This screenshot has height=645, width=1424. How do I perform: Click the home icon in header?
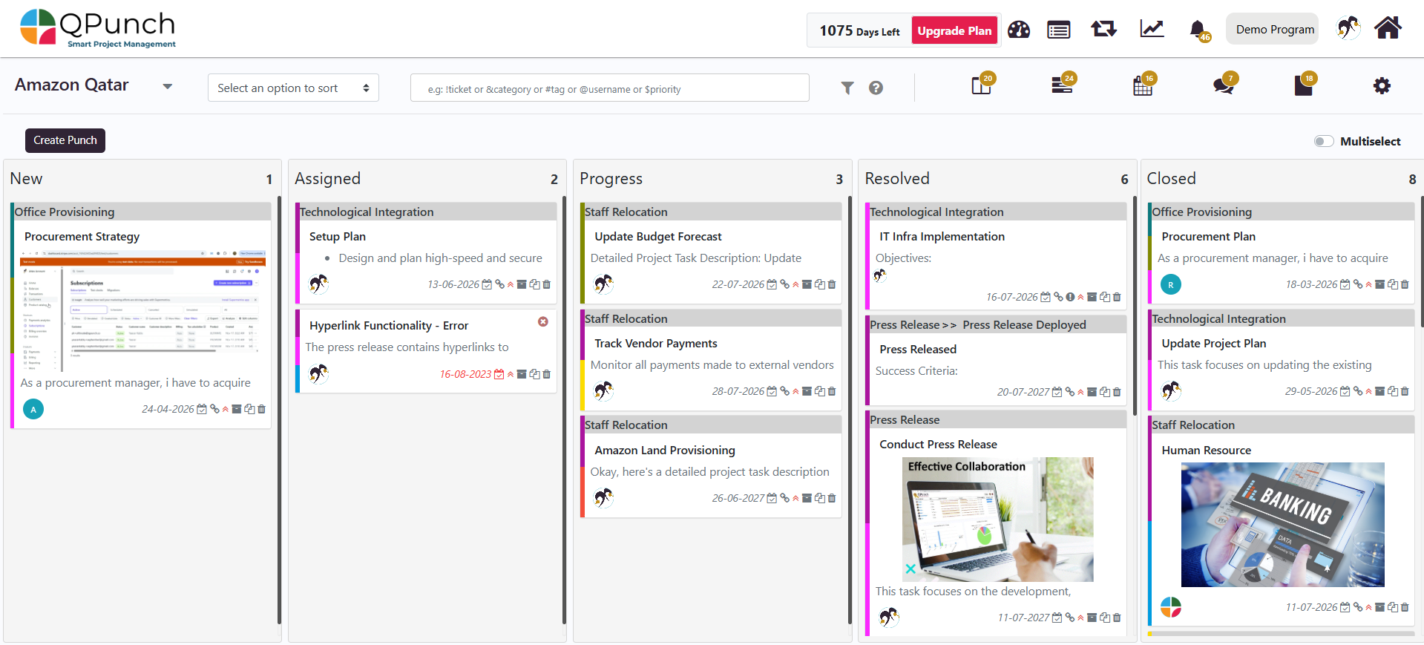pos(1388,29)
